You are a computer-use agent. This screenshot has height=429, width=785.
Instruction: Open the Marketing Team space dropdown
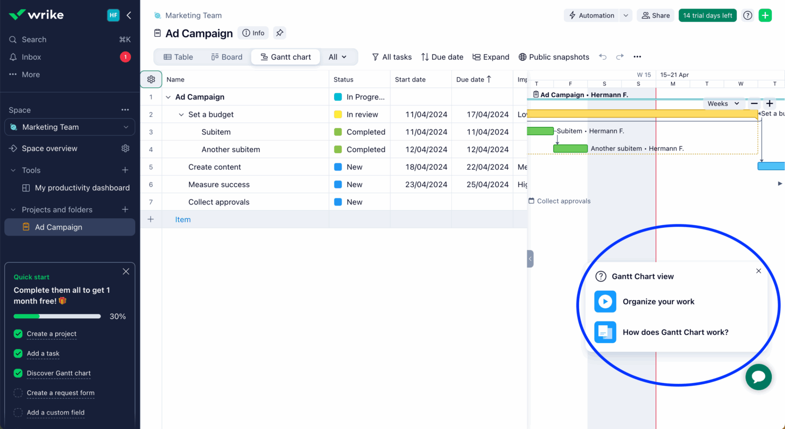click(x=69, y=127)
